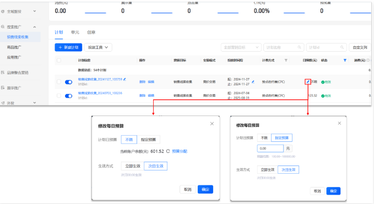374x204 pixels.
Task: Open the 计费方式 column filter icon
Action: point(286,60)
